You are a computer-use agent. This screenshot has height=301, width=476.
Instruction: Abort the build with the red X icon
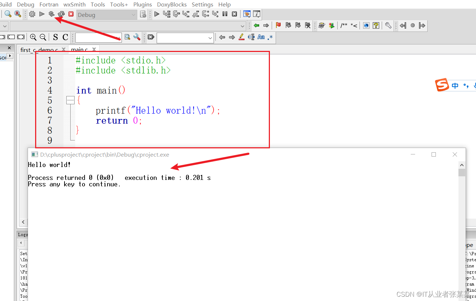tap(71, 14)
